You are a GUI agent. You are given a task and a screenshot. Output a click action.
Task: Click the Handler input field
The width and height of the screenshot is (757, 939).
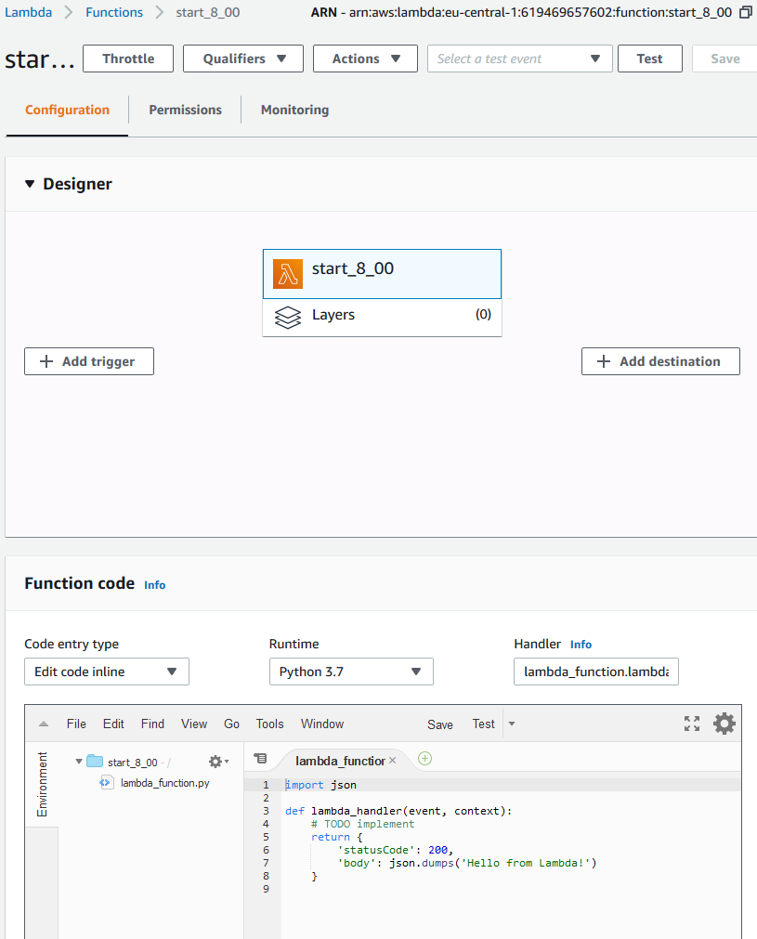pos(596,672)
